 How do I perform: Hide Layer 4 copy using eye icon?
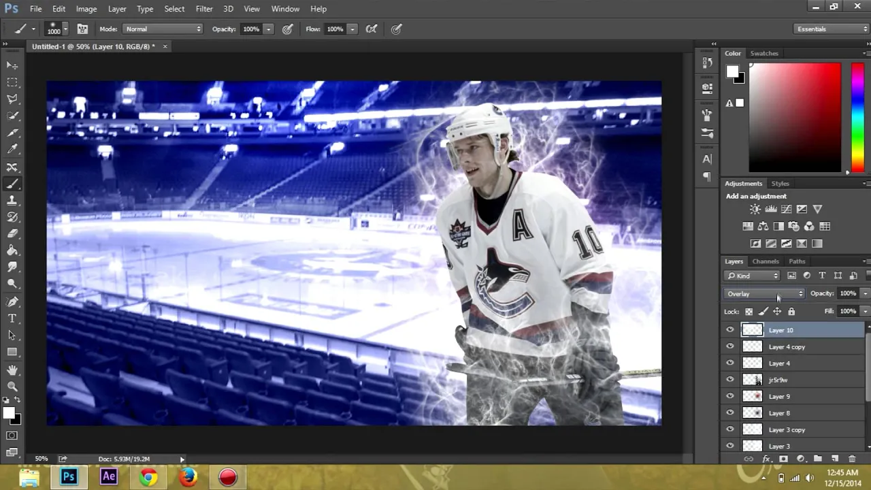tap(730, 346)
